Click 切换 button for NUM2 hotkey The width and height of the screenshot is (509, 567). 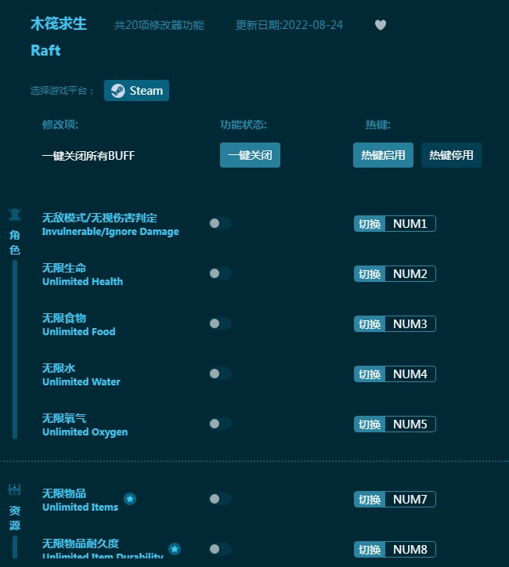[x=370, y=274]
